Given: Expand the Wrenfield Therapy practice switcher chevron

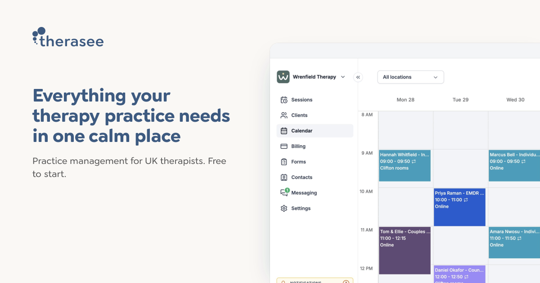Looking at the screenshot, I should click(x=343, y=77).
